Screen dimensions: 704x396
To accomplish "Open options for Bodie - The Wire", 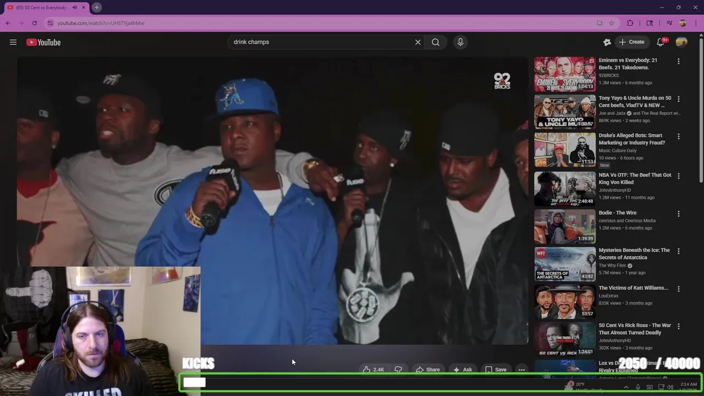I will tap(679, 213).
